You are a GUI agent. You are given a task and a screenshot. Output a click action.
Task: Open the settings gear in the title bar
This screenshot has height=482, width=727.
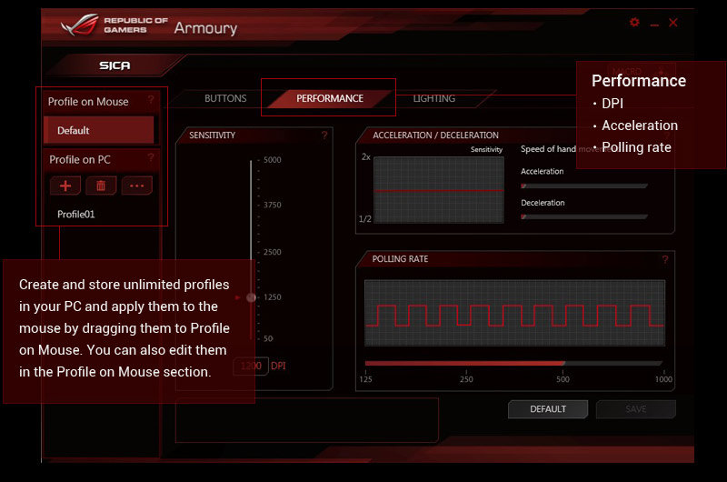pos(634,23)
